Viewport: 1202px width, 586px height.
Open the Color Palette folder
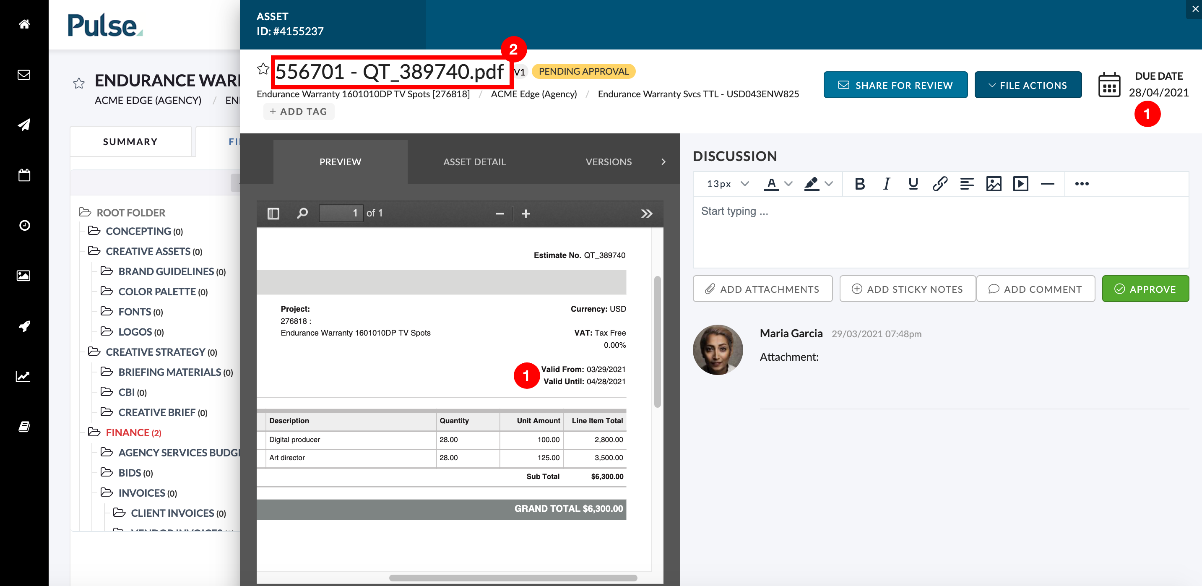[154, 292]
